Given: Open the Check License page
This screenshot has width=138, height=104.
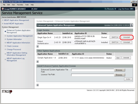Looking at the screenshot, I should [x=12, y=46].
